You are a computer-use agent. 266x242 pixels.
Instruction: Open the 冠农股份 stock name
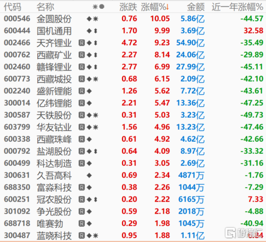(54, 199)
